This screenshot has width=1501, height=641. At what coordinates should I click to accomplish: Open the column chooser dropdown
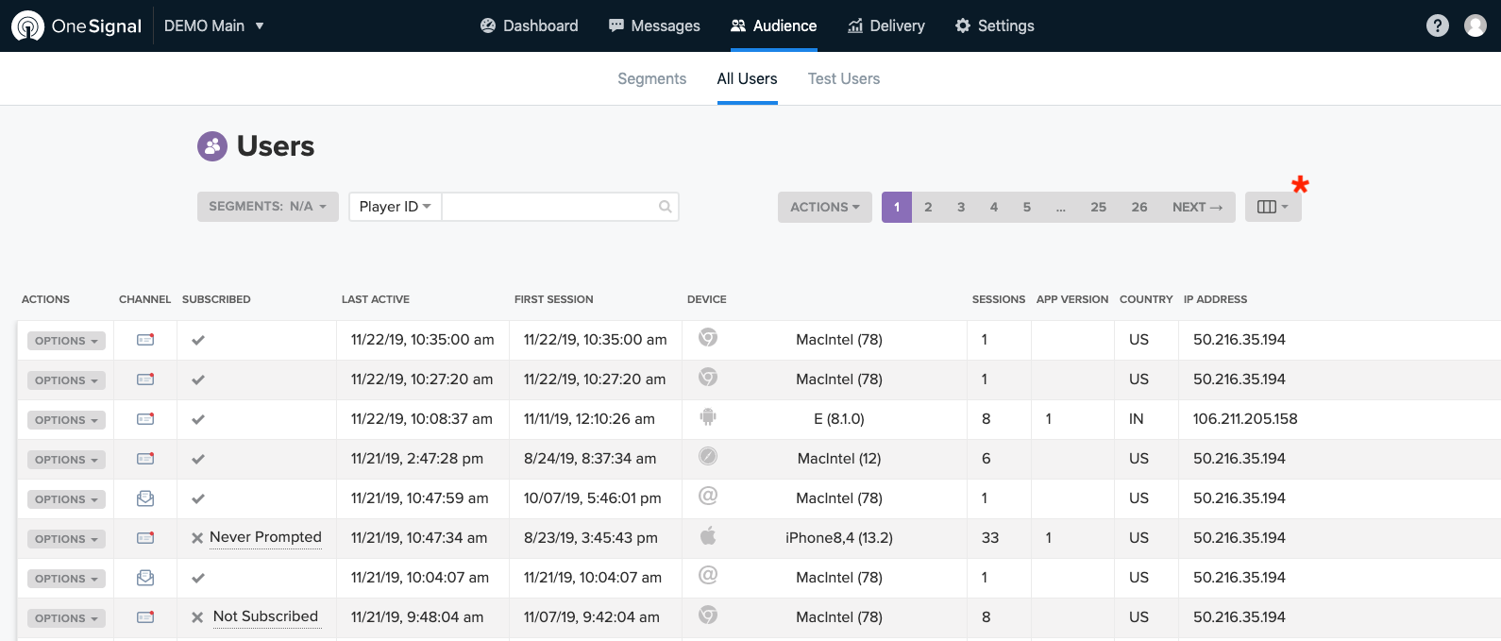click(1272, 207)
